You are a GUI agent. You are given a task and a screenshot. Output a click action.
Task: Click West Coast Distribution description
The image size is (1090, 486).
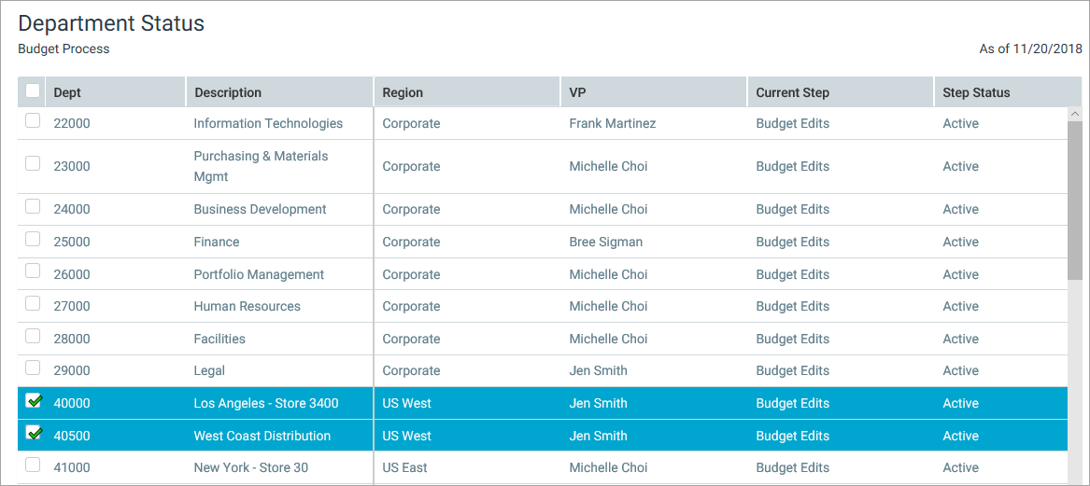coord(262,436)
